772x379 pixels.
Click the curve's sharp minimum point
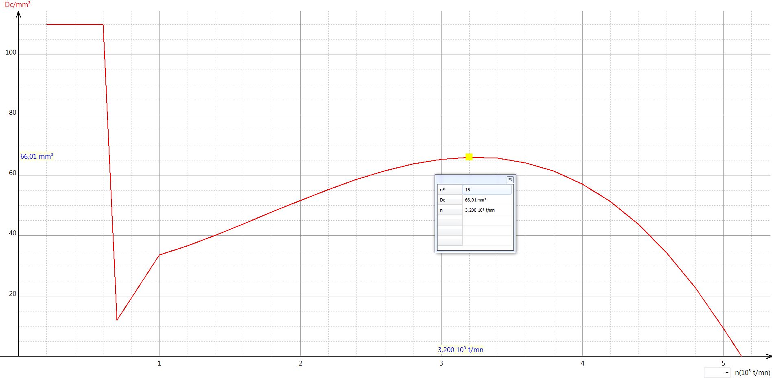click(x=117, y=320)
